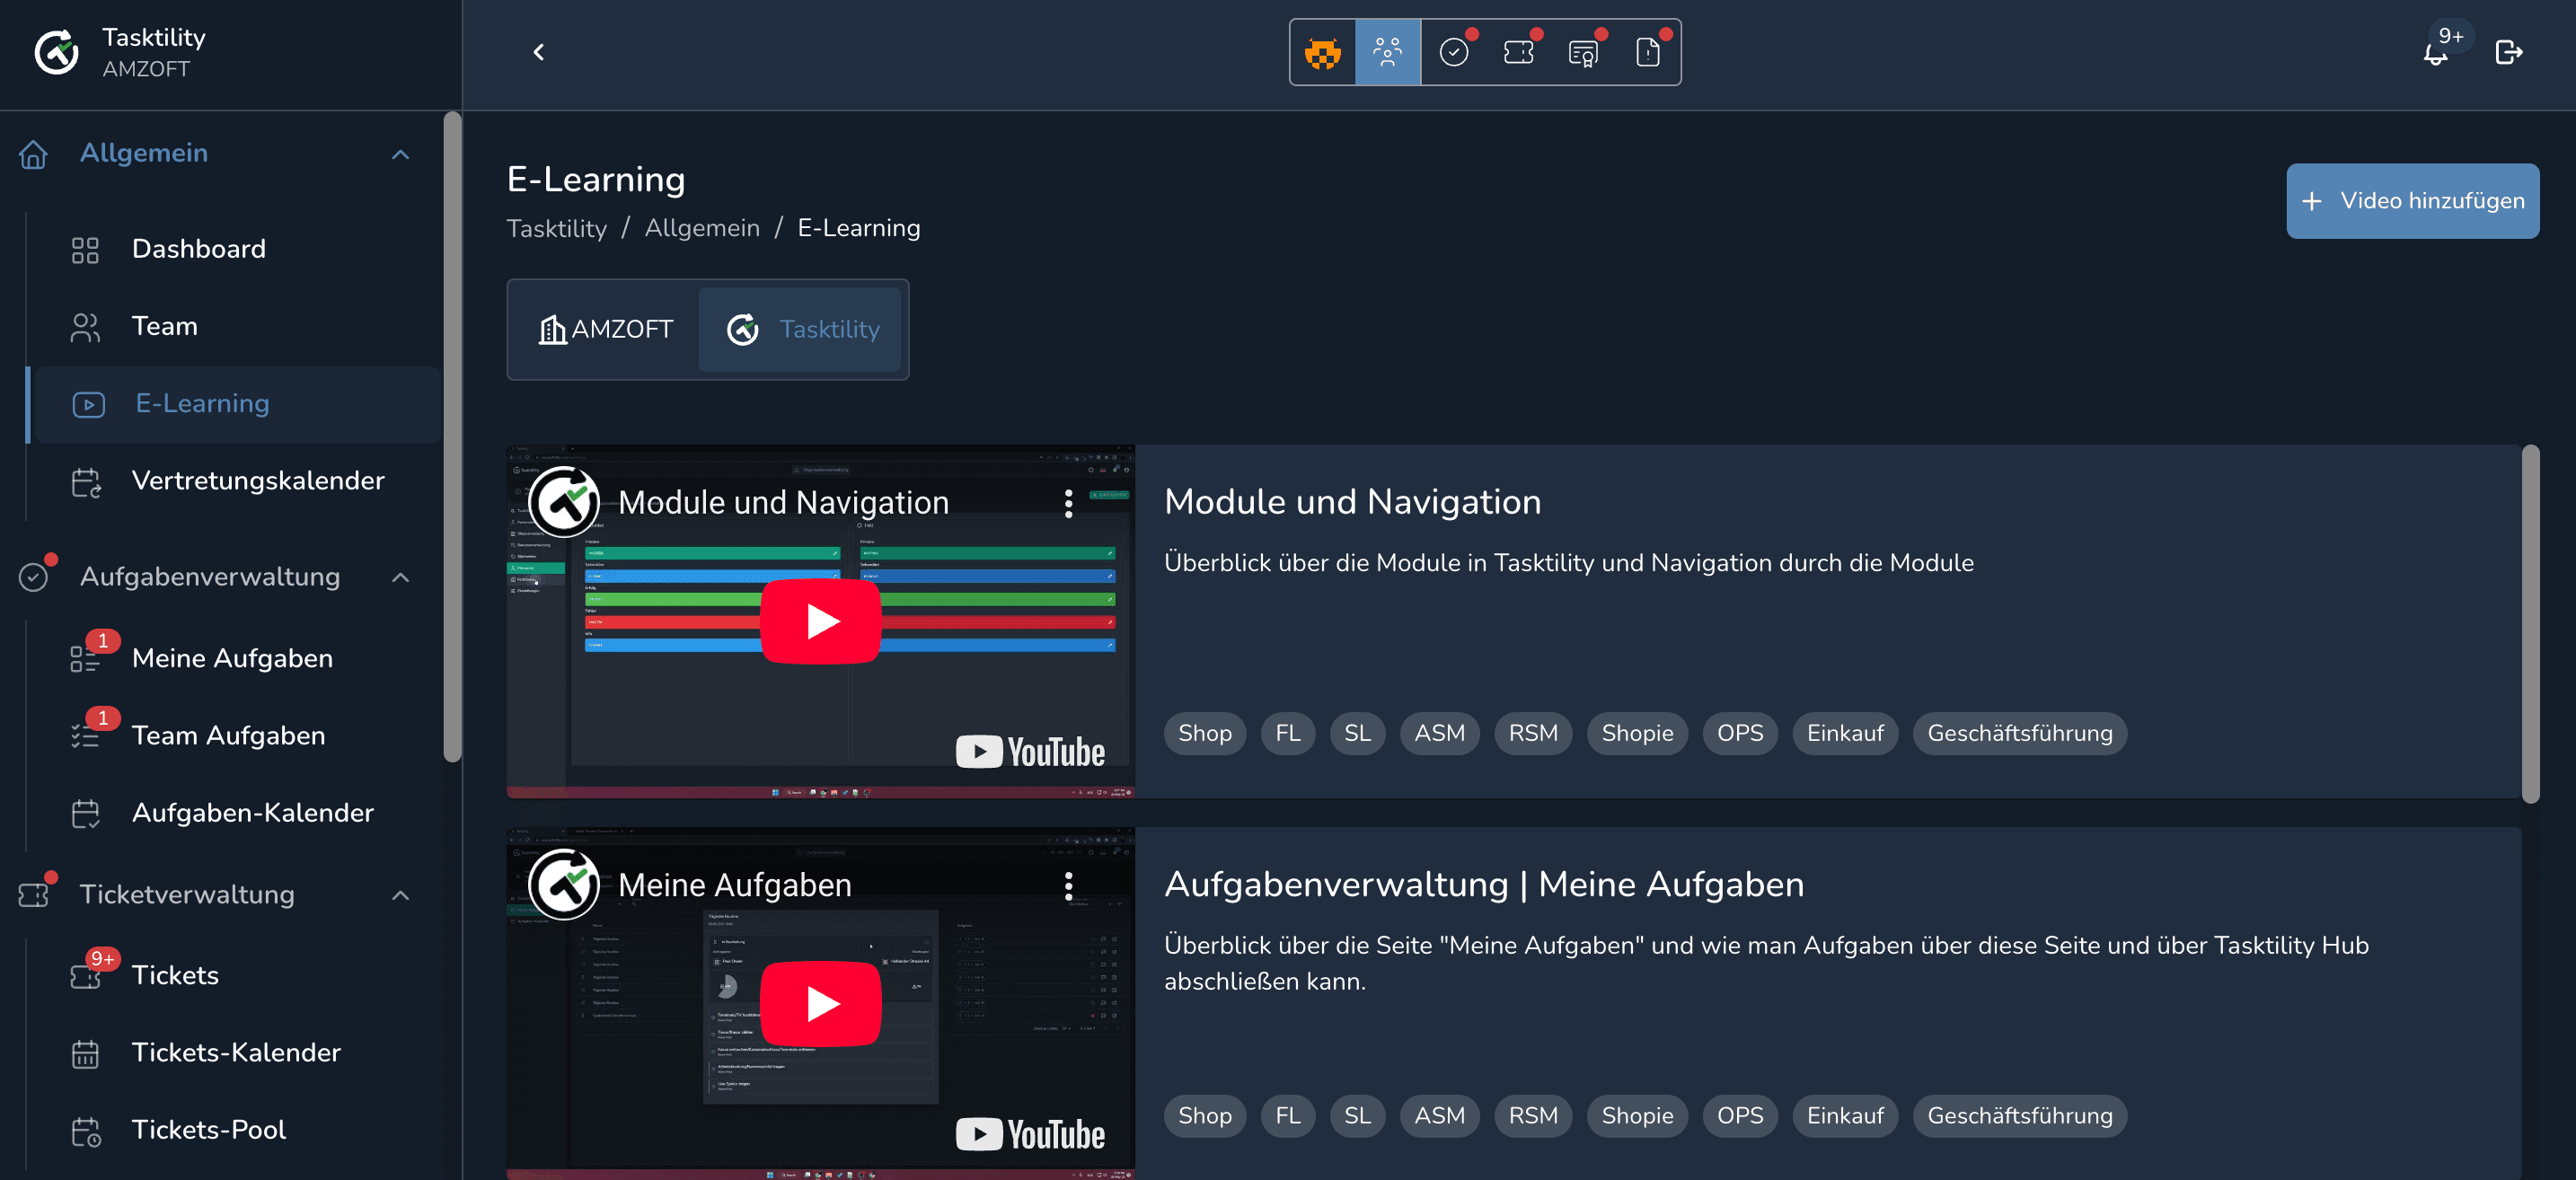Click RSM tag on Meine Aufgaben card
2576x1180 pixels.
(1532, 1117)
